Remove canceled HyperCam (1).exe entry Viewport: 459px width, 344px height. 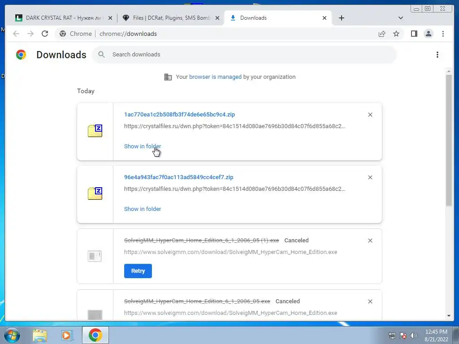pos(370,241)
